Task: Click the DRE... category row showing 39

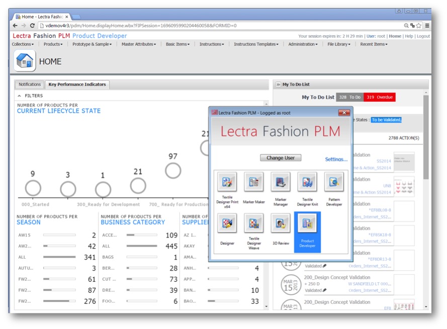Action: (140, 290)
